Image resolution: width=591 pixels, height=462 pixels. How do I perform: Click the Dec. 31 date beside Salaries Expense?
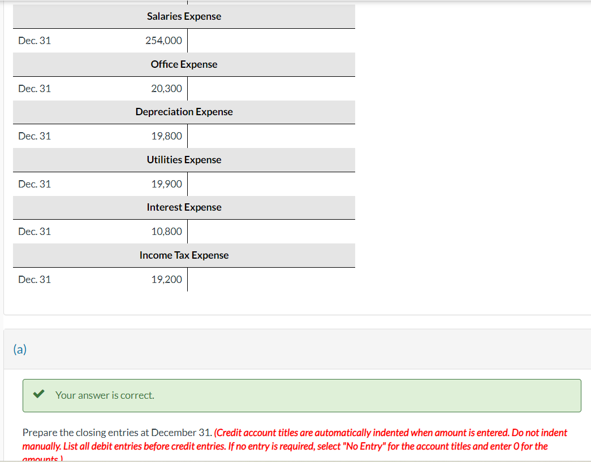coord(34,40)
